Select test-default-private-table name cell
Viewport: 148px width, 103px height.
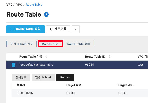click(36, 65)
